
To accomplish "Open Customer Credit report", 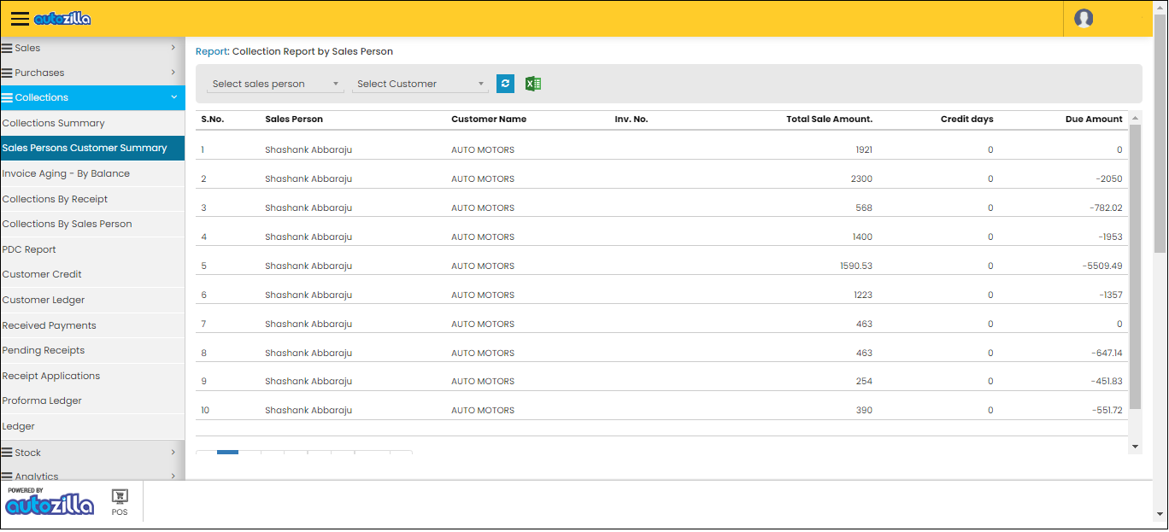I will (92, 274).
